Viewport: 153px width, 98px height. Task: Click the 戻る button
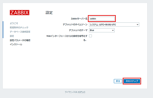coord(118,81)
